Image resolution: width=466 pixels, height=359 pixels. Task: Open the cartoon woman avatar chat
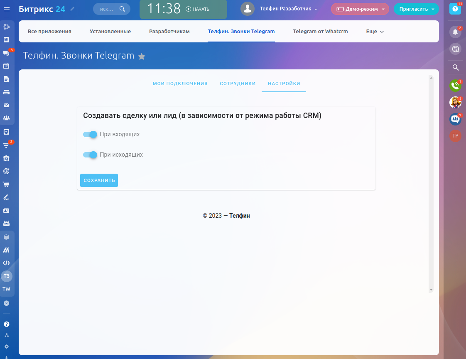[455, 102]
